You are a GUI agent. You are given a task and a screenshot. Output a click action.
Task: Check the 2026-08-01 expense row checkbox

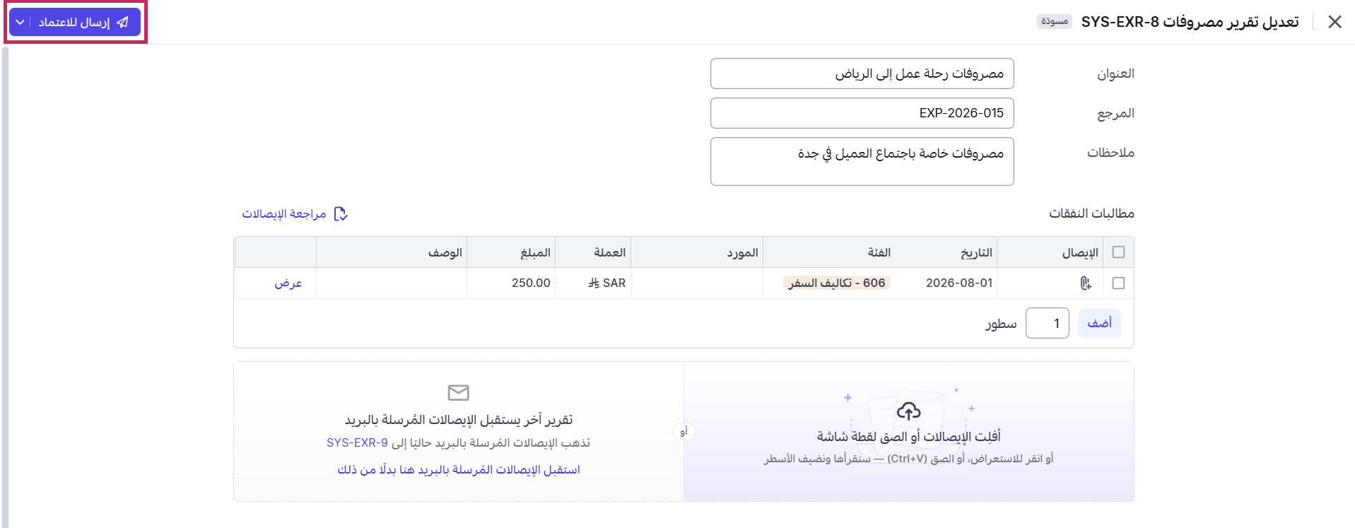pos(1118,283)
